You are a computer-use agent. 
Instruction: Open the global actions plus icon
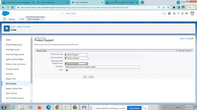169,13
